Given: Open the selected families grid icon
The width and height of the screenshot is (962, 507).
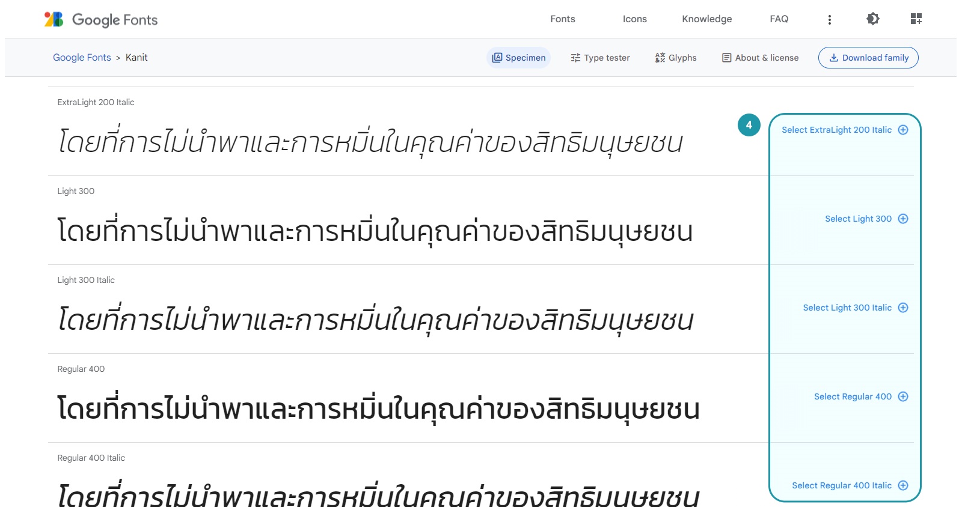Looking at the screenshot, I should click(916, 19).
